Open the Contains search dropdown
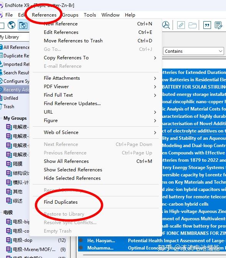 [193, 51]
